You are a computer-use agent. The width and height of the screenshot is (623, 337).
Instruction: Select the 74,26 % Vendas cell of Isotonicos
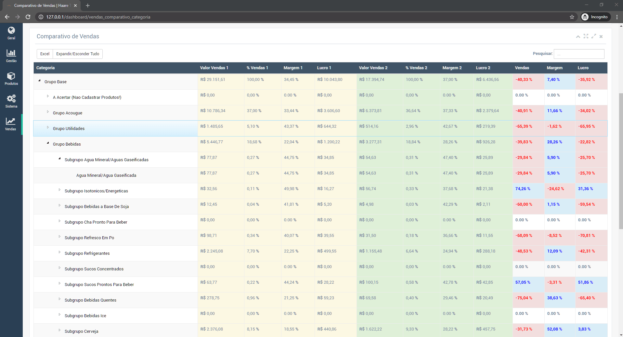click(x=528, y=191)
